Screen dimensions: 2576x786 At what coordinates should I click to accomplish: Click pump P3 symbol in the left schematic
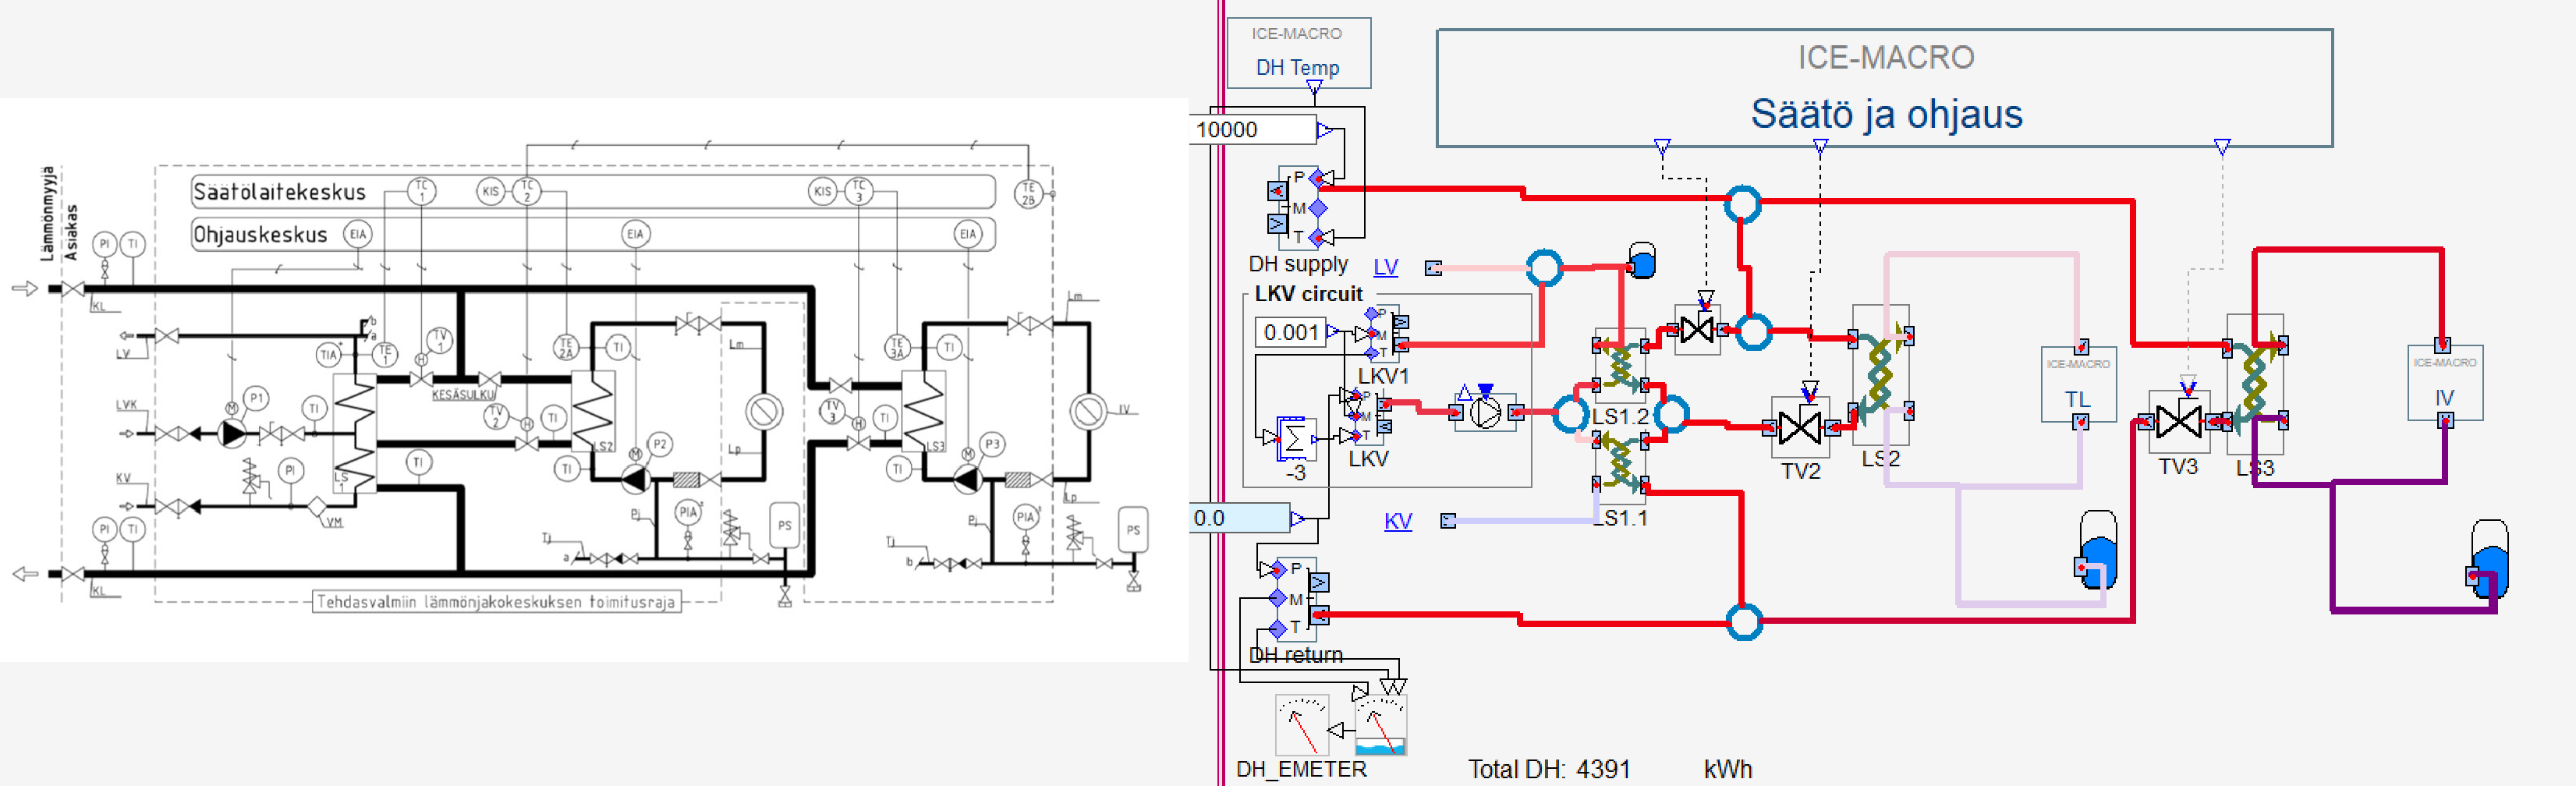tap(967, 479)
